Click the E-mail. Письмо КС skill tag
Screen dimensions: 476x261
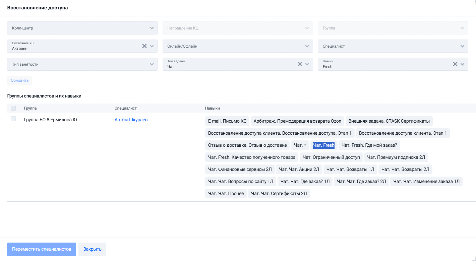(x=227, y=121)
